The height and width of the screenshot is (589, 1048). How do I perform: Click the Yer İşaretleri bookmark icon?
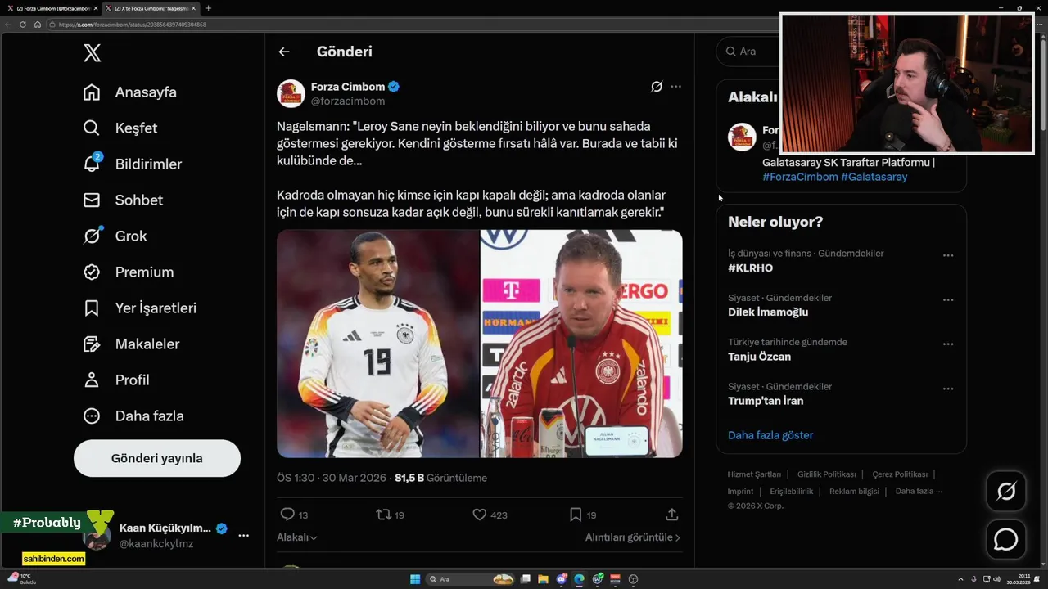click(92, 308)
